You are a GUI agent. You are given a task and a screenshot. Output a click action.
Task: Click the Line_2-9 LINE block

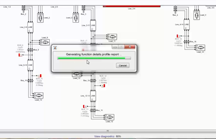point(30,28)
